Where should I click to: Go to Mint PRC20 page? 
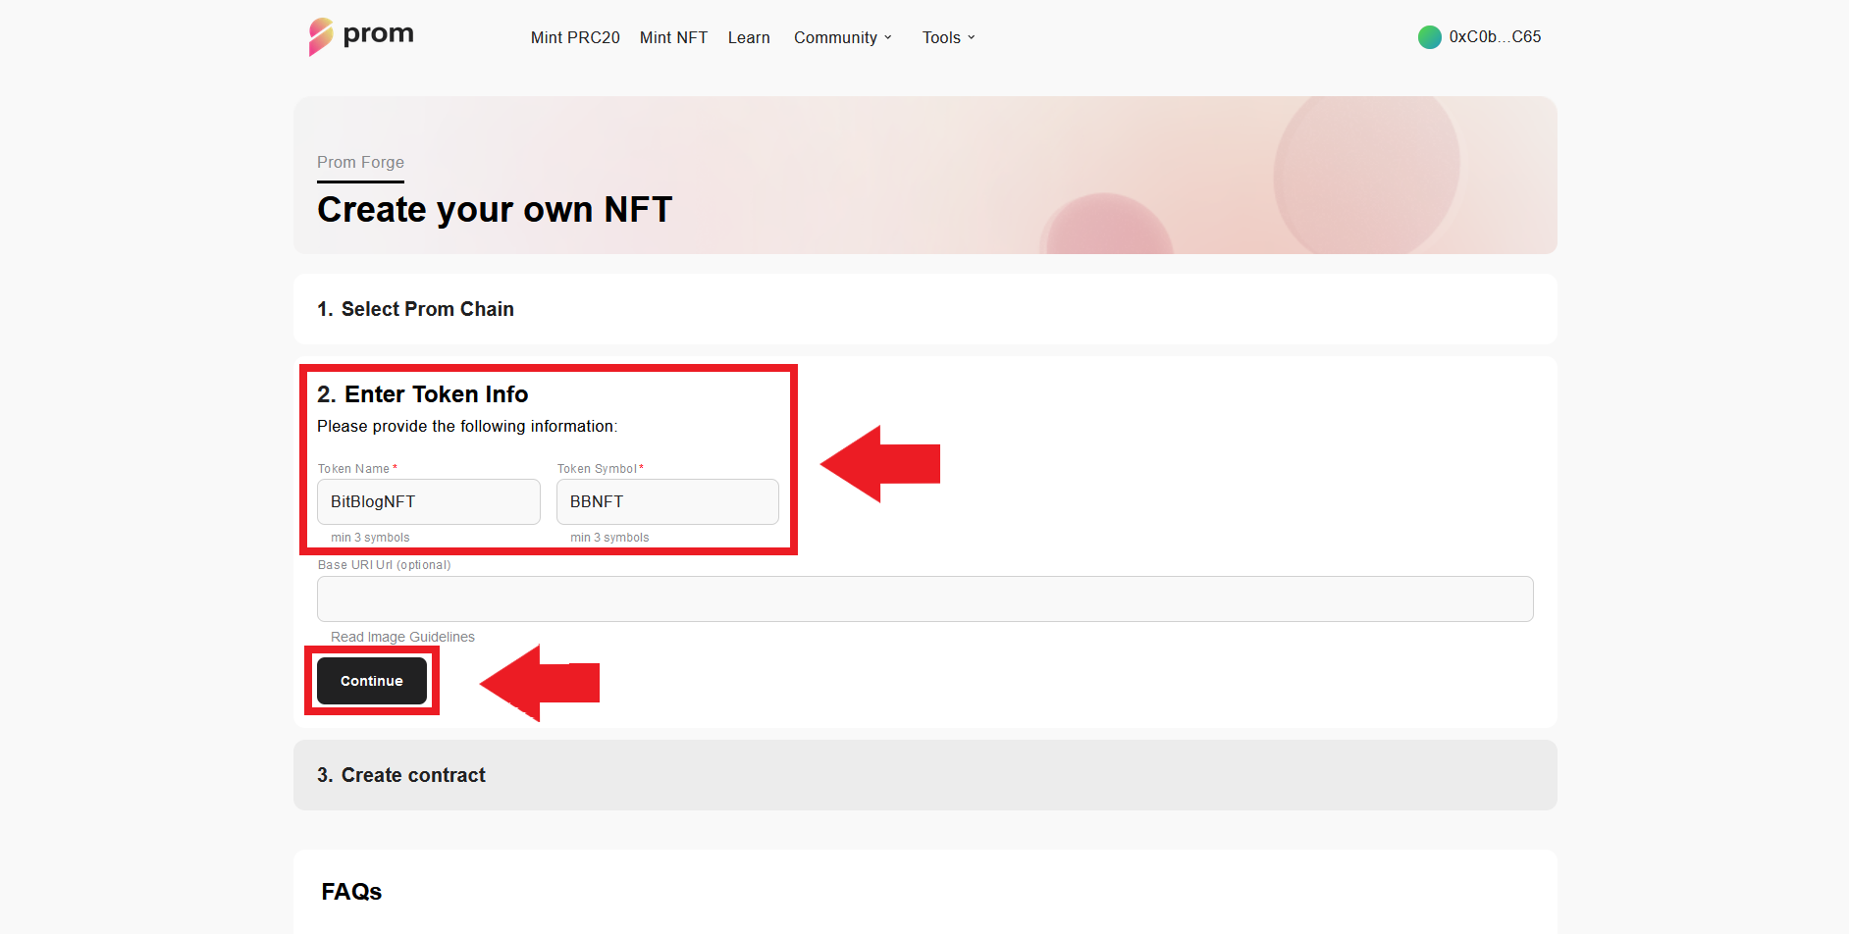tap(575, 37)
